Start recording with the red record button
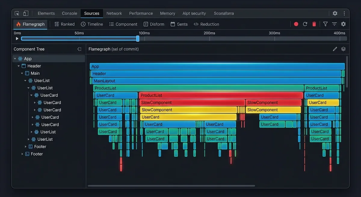This screenshot has width=361, height=197. coord(296,24)
